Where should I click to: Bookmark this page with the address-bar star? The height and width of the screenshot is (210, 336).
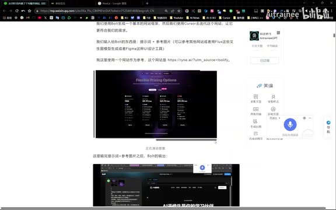click(x=178, y=10)
